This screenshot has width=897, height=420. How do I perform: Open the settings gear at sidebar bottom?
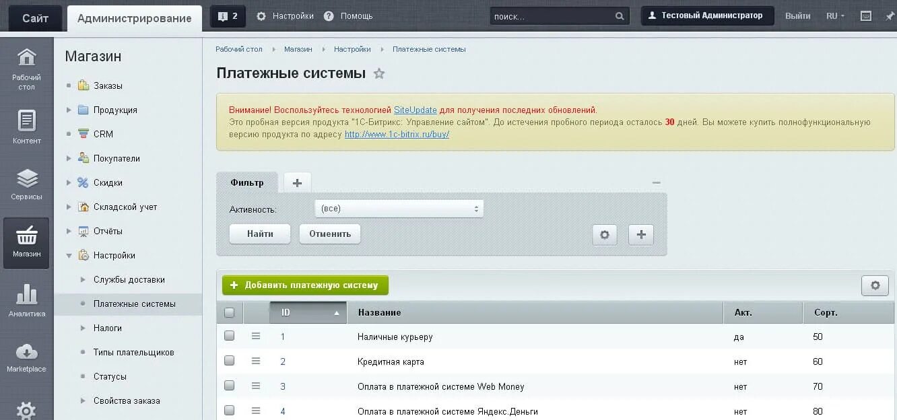click(26, 410)
